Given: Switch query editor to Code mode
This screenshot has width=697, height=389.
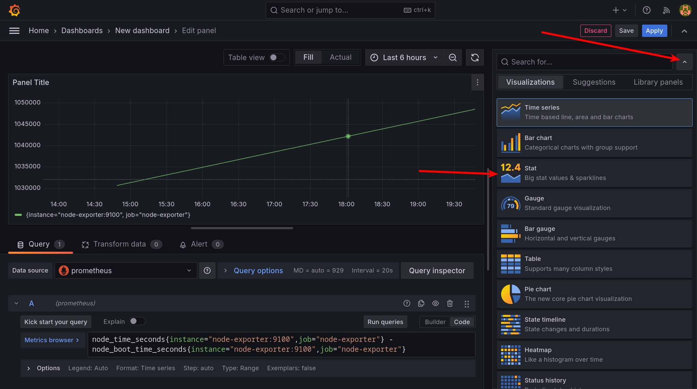Looking at the screenshot, I should click(x=462, y=322).
